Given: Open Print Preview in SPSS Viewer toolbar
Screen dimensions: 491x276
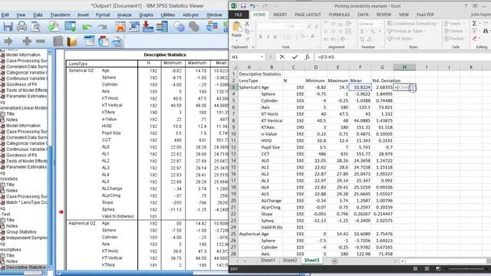Looking at the screenshot, I should pos(36,27).
